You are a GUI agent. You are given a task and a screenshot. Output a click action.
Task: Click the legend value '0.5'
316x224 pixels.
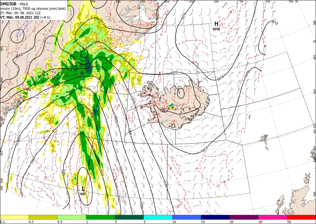click(x=59, y=222)
